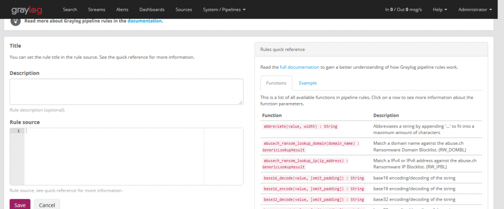The image size is (504, 209).
Task: Go to the Search page
Action: click(x=70, y=9)
